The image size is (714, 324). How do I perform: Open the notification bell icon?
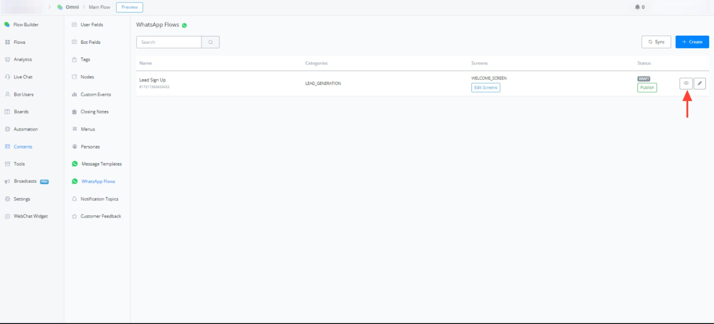tap(637, 7)
